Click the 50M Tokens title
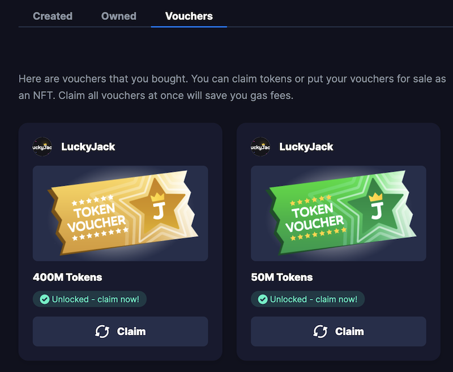453x372 pixels. coord(281,277)
